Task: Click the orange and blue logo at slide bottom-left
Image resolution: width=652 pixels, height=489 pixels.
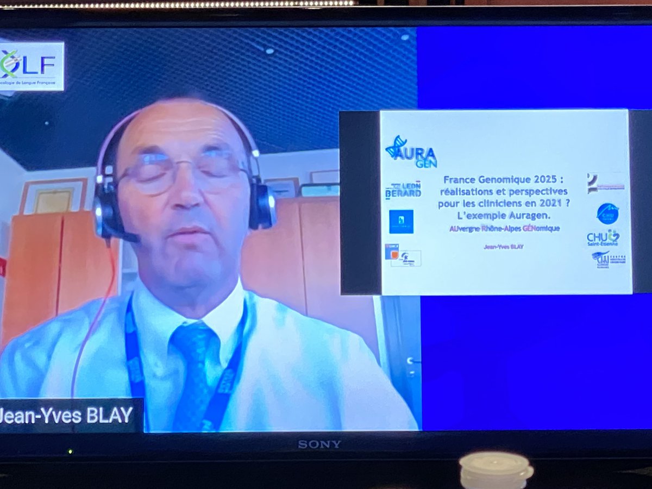Action: point(403,255)
